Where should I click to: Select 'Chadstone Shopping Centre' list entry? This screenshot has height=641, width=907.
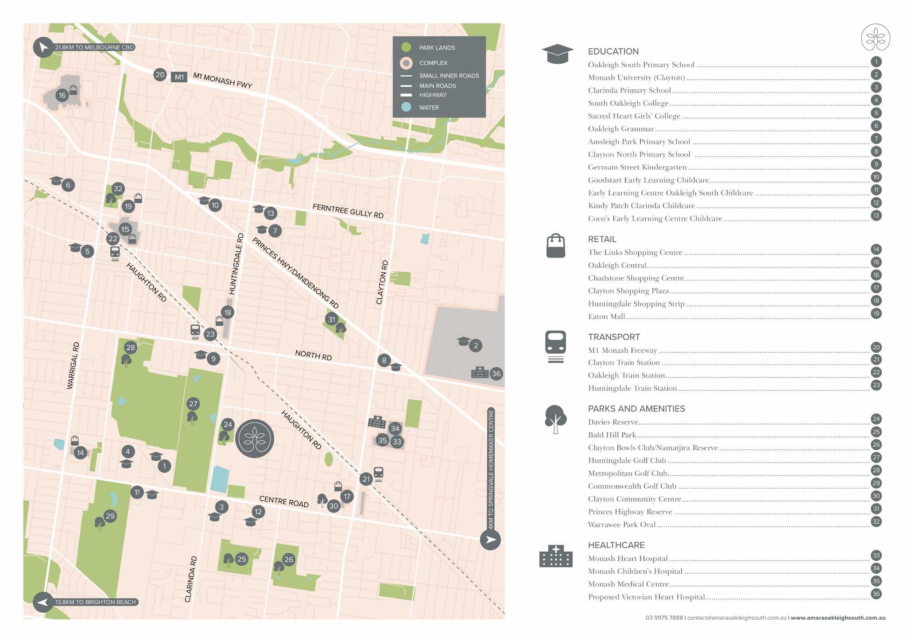coord(735,278)
